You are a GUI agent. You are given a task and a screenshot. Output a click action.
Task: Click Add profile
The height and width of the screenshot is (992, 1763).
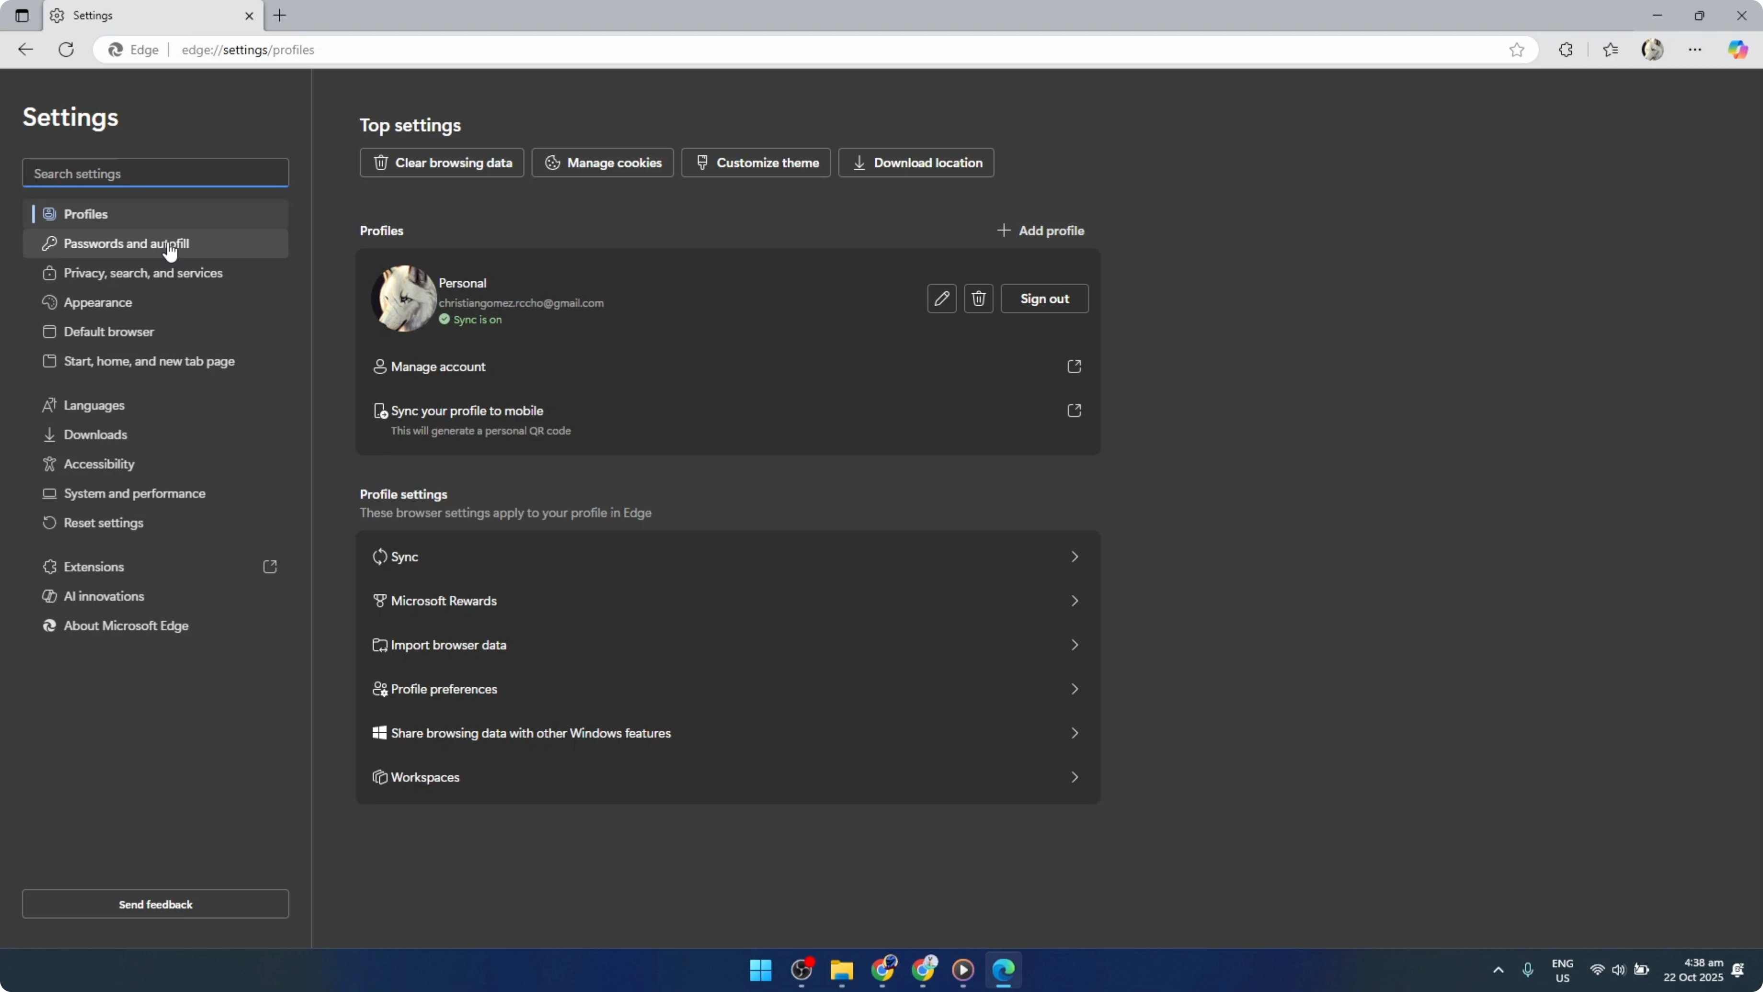pyautogui.click(x=1041, y=231)
